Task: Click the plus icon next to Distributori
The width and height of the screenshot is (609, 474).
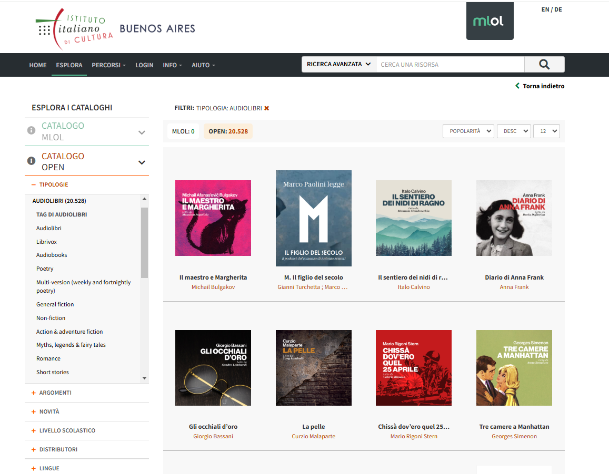Action: [x=33, y=449]
